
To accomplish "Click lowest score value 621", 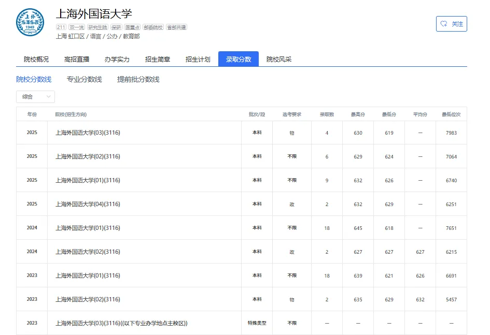I will pos(389,276).
